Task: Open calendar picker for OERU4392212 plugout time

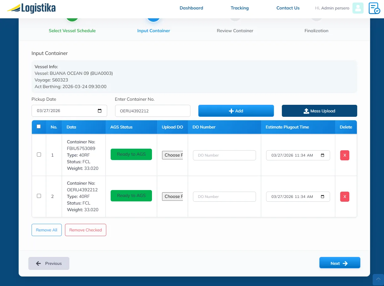Action: 323,197
